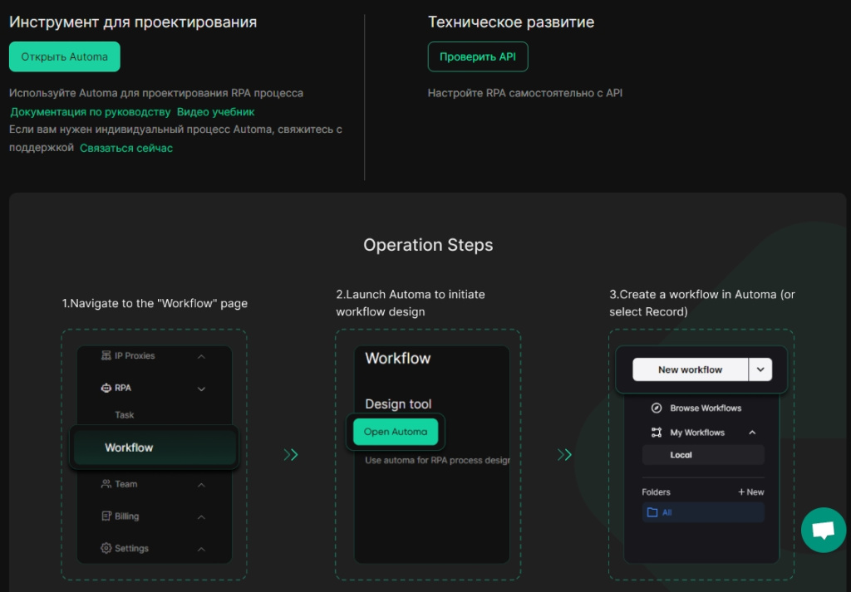This screenshot has height=592, width=851.
Task: Click the Открыть Automa button
Action: point(65,56)
